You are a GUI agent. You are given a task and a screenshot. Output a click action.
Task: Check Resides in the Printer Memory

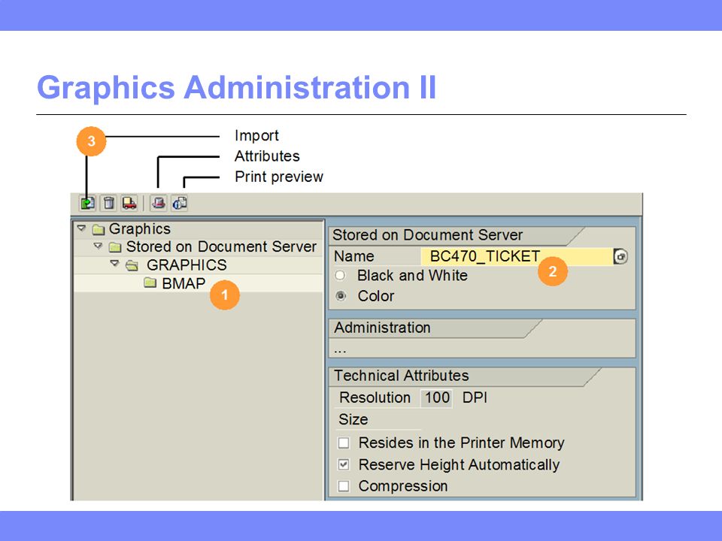pyautogui.click(x=344, y=443)
